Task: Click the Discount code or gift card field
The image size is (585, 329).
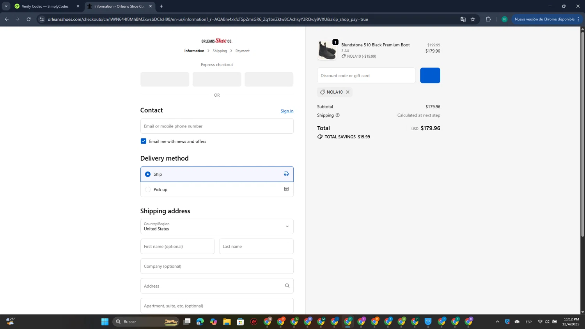Action: pos(366,76)
